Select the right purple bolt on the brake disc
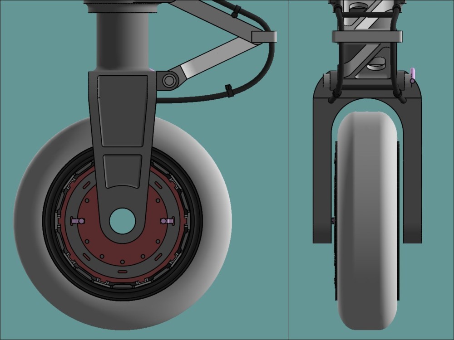454x340 pixels. (x=168, y=221)
